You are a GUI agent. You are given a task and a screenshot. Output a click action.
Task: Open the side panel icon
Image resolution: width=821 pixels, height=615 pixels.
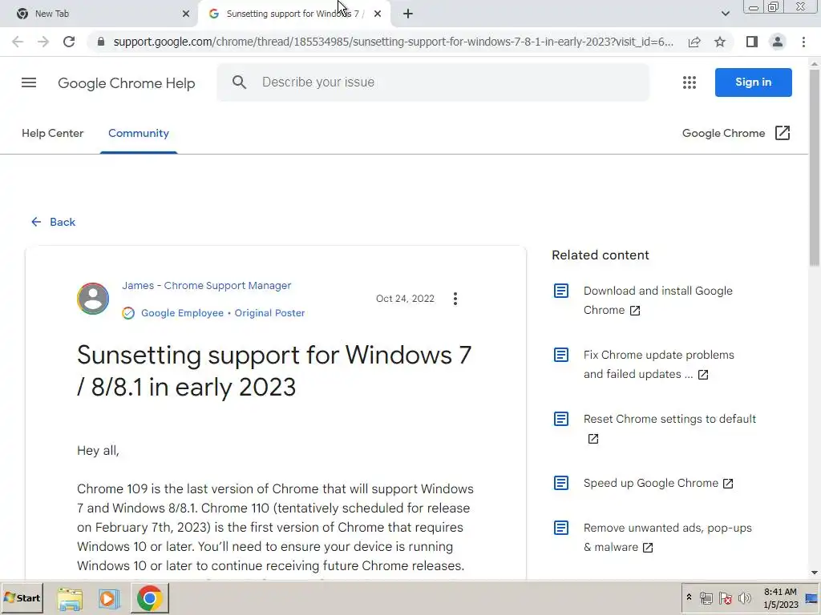pyautogui.click(x=752, y=42)
